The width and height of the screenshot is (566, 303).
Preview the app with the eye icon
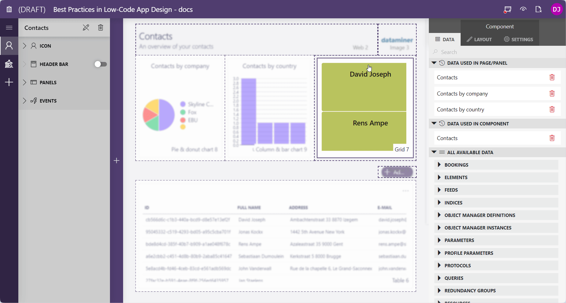(x=523, y=9)
